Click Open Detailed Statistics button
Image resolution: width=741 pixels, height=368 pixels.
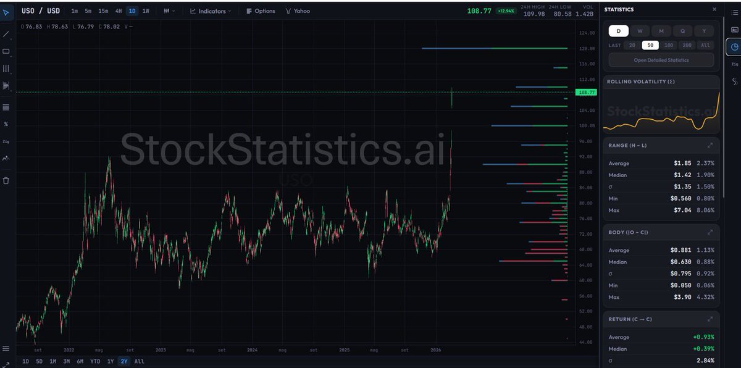661,60
